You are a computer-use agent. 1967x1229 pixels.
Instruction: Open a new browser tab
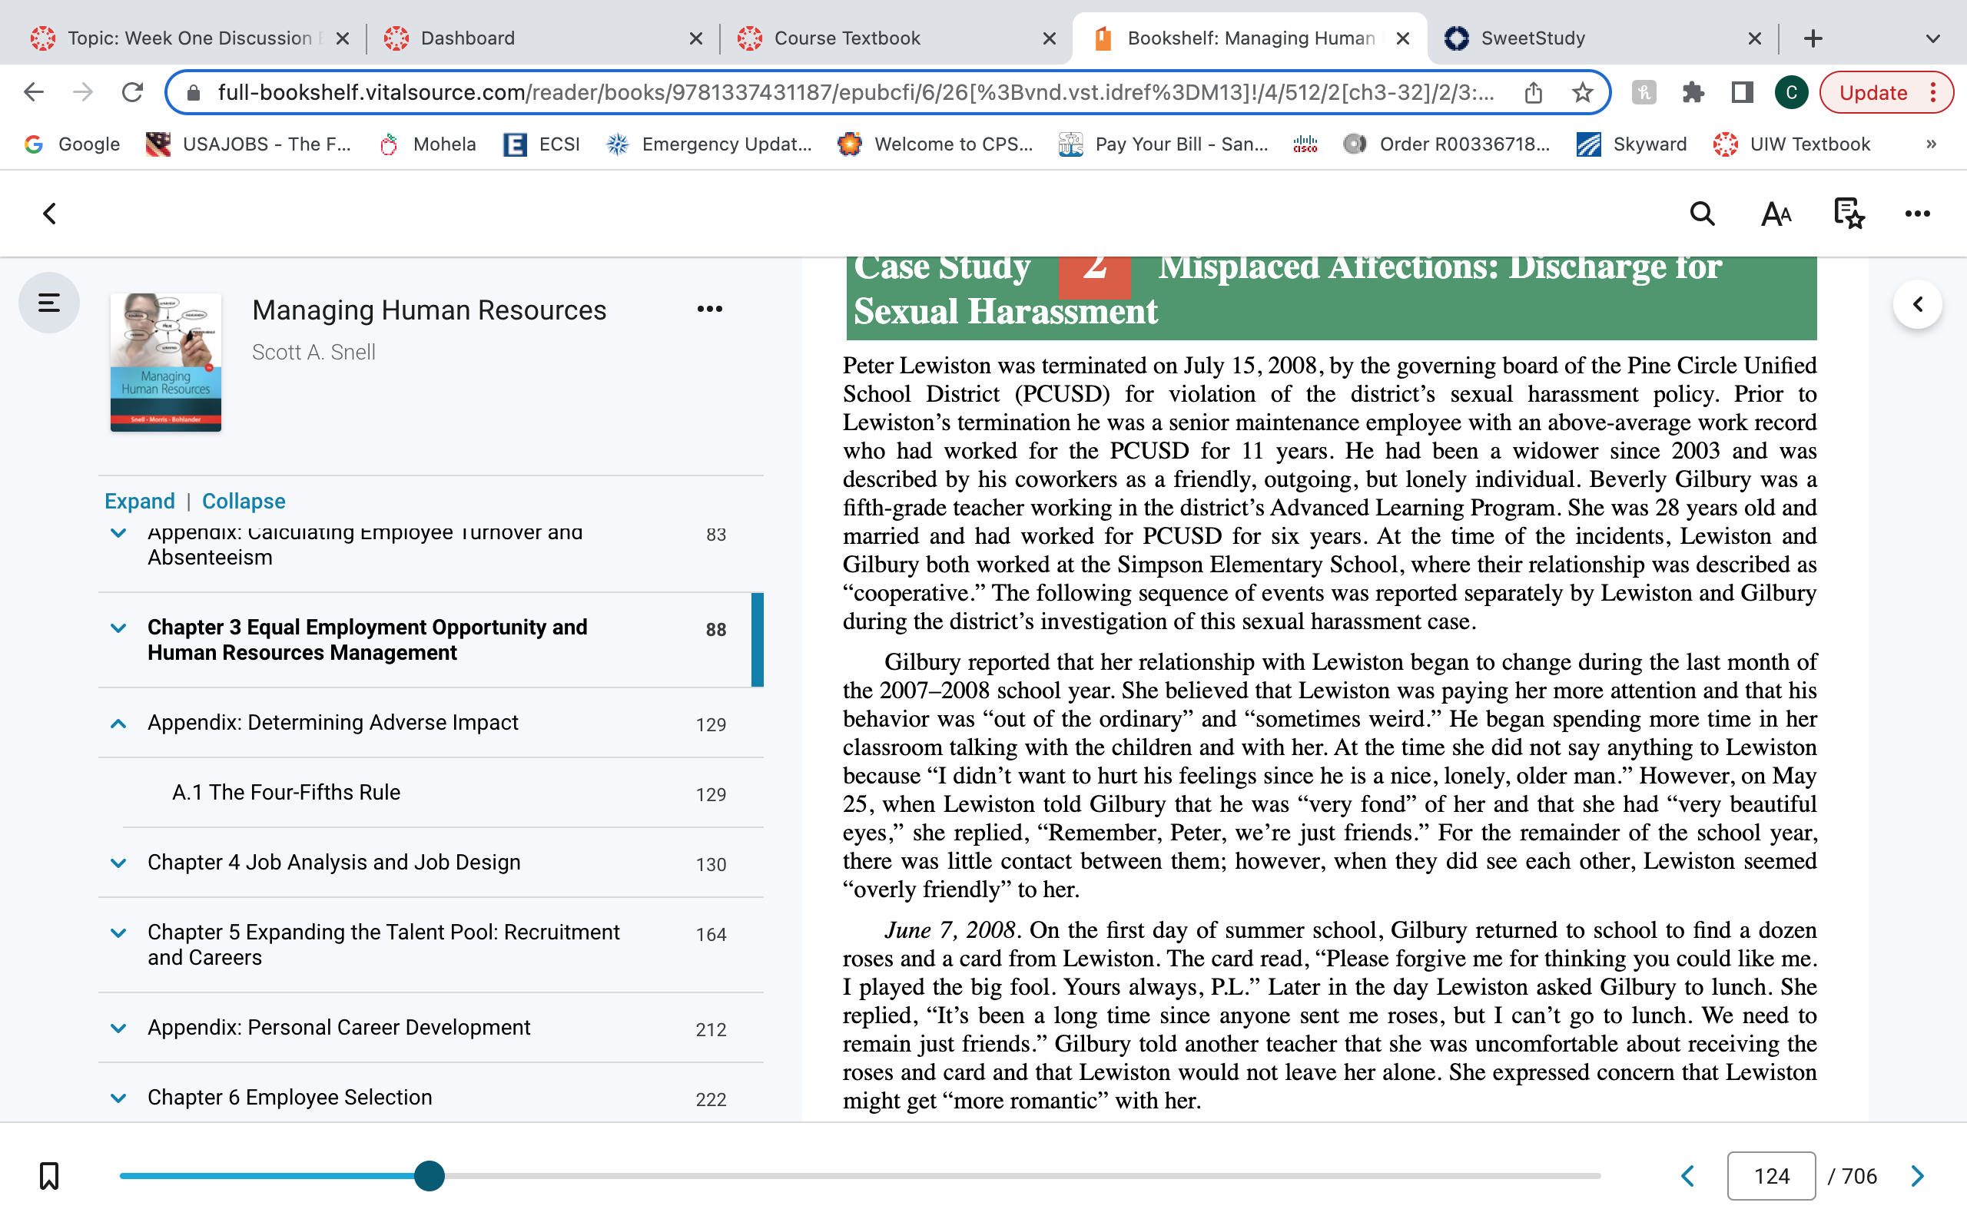coord(1813,38)
